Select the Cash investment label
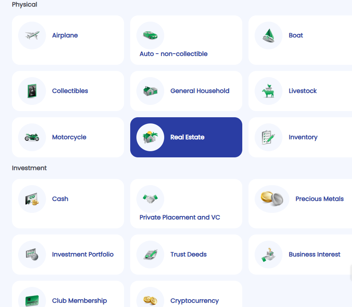This screenshot has width=352, height=307. click(60, 199)
